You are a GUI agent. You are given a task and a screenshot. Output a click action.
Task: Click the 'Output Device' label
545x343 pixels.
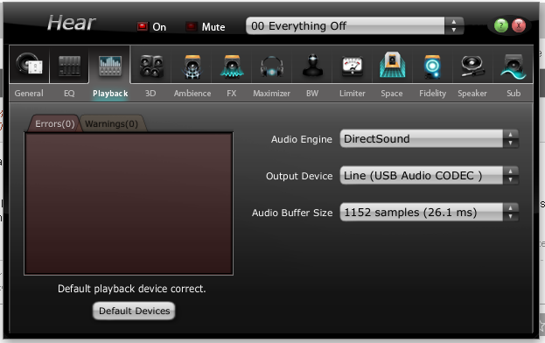299,176
